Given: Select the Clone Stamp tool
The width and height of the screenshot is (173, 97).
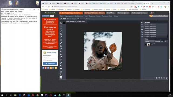Looking at the screenshot, I should (61, 46).
